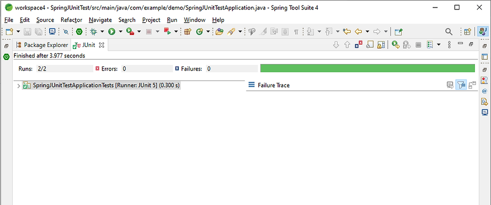Screen dimensions: 491x205
Task: Click the Save disk icon
Action: [x=28, y=31]
